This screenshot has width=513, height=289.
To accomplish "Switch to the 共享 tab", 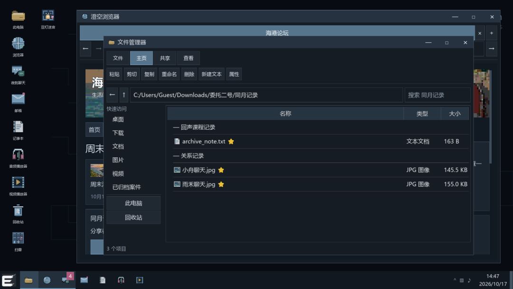I will click(165, 58).
